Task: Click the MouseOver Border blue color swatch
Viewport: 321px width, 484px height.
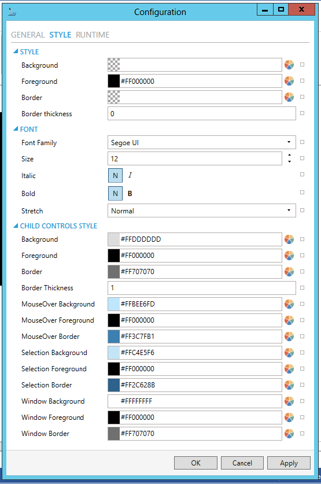Action: pyautogui.click(x=113, y=337)
